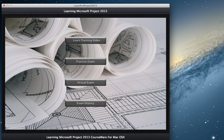Close the LearnForProject2013 window
This screenshot has height=140, width=224.
point(4,6)
